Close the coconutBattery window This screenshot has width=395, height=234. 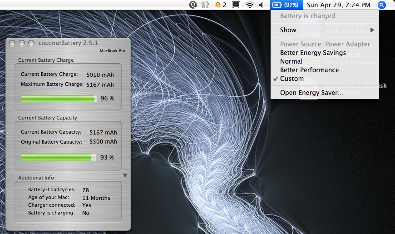12,43
